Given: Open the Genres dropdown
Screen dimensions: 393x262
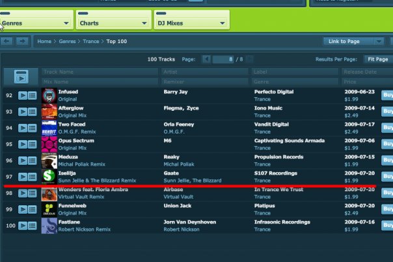Looking at the screenshot, I should (x=36, y=23).
